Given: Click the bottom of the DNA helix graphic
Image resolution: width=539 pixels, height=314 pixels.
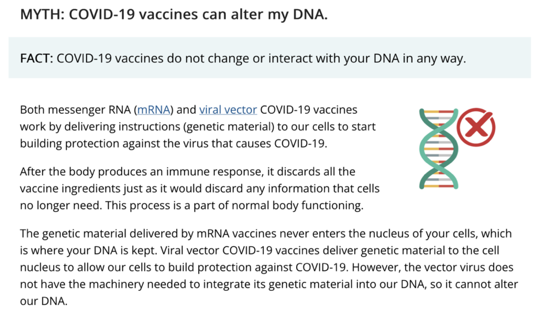Looking at the screenshot, I should click(x=439, y=186).
